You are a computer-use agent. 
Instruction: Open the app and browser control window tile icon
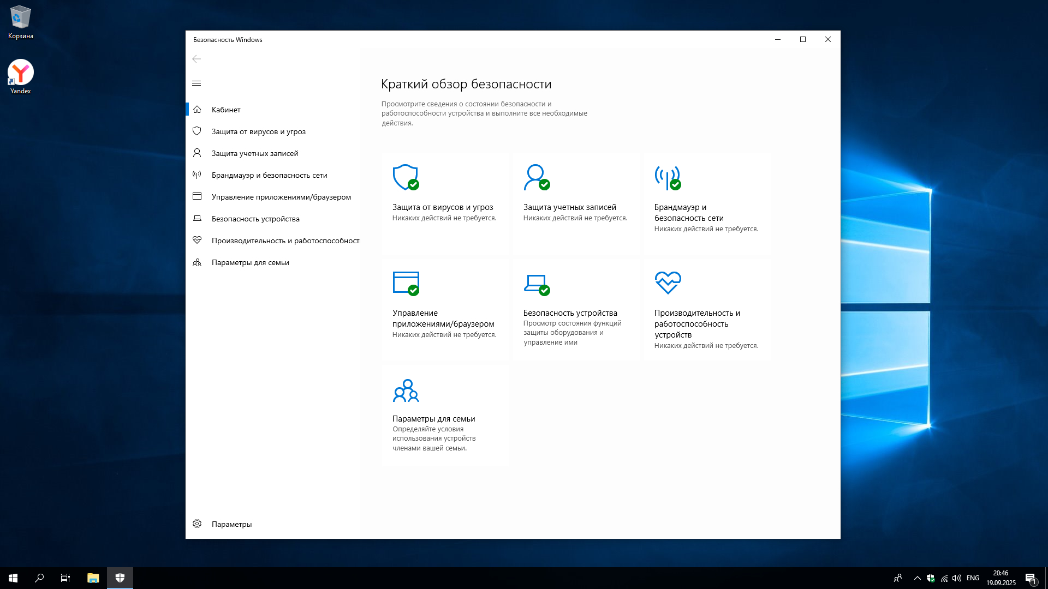(x=406, y=283)
